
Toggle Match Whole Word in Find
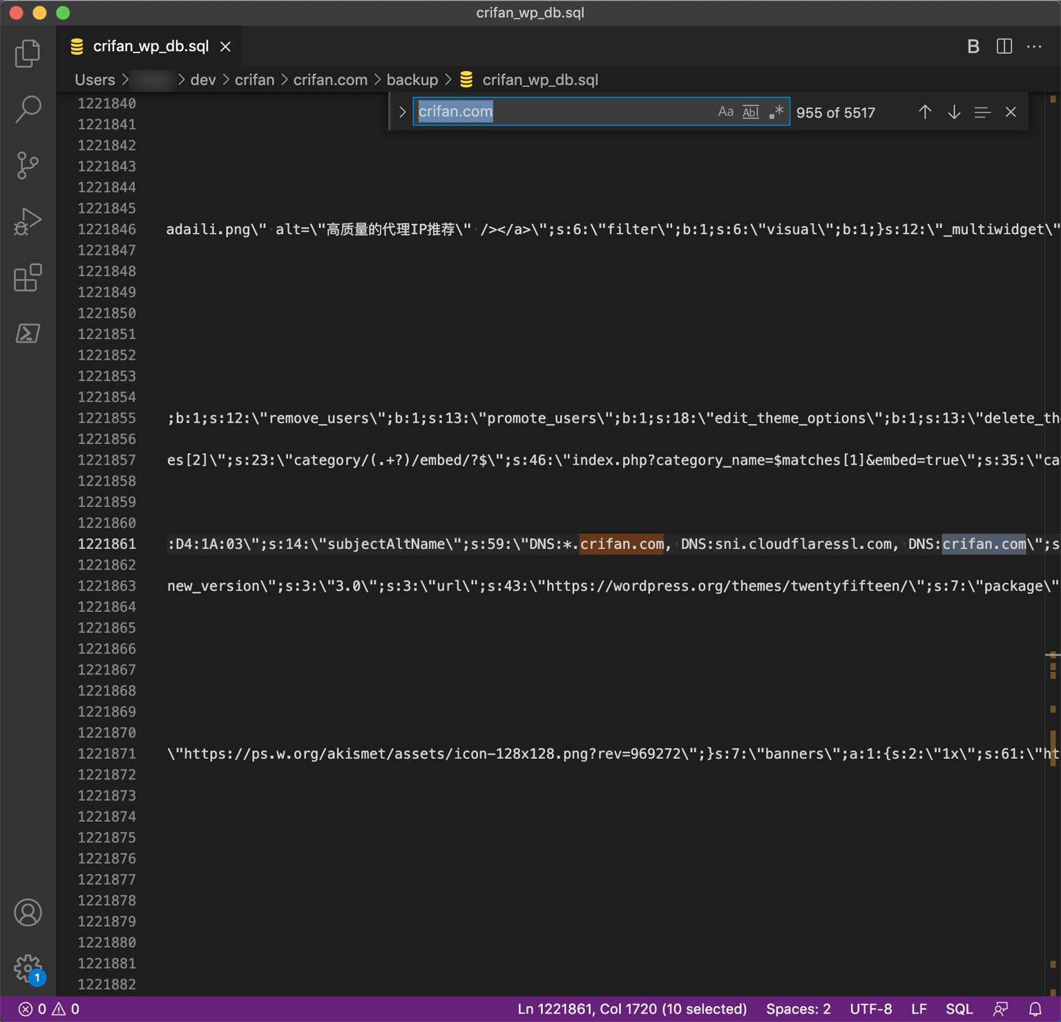pos(751,112)
